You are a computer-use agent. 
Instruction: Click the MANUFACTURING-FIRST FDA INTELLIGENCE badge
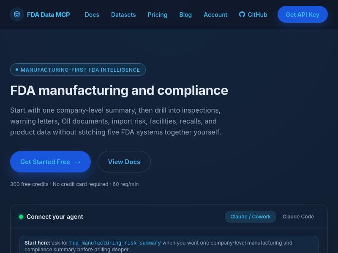click(78, 70)
